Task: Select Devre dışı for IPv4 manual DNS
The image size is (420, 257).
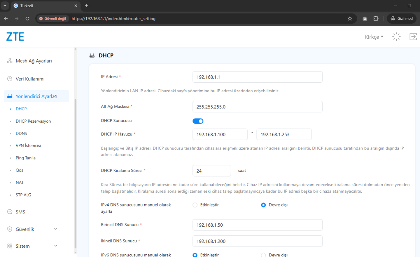Action: (x=263, y=205)
